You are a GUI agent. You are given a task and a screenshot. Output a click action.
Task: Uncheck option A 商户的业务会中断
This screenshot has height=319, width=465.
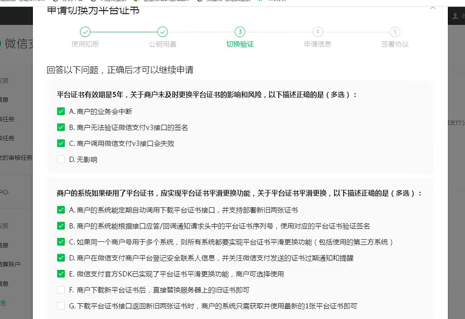tap(61, 111)
